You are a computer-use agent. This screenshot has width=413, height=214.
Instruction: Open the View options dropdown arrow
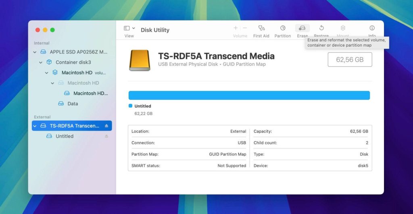tap(133, 28)
